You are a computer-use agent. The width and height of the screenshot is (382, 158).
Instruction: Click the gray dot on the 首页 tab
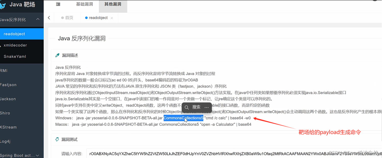tap(63, 18)
